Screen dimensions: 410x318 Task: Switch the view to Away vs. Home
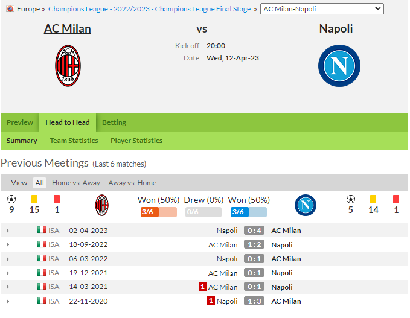coord(132,183)
